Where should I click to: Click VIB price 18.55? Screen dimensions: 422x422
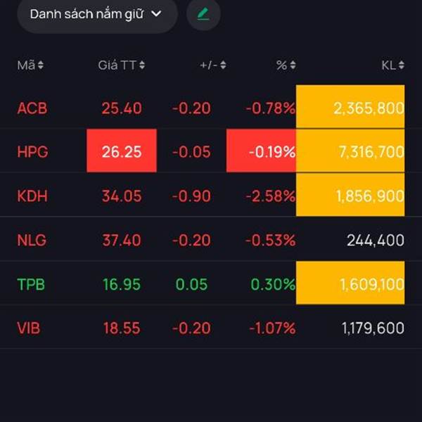[121, 328]
